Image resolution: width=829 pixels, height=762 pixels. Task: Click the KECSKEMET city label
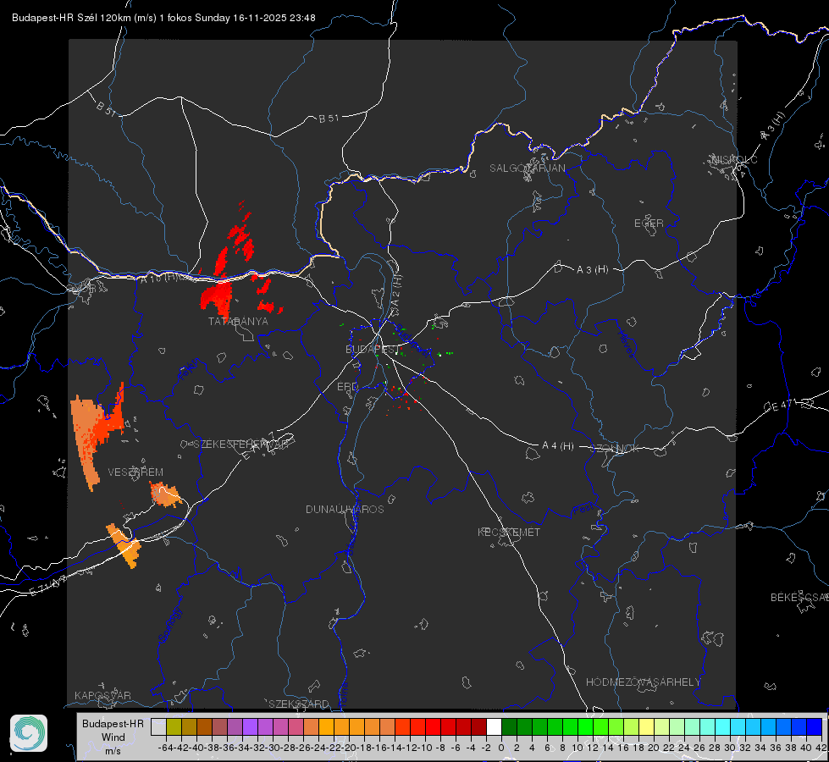(509, 532)
